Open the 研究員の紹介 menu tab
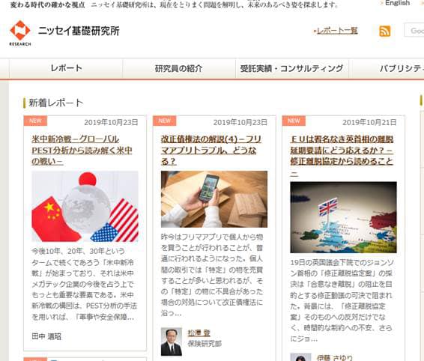 [x=179, y=68]
